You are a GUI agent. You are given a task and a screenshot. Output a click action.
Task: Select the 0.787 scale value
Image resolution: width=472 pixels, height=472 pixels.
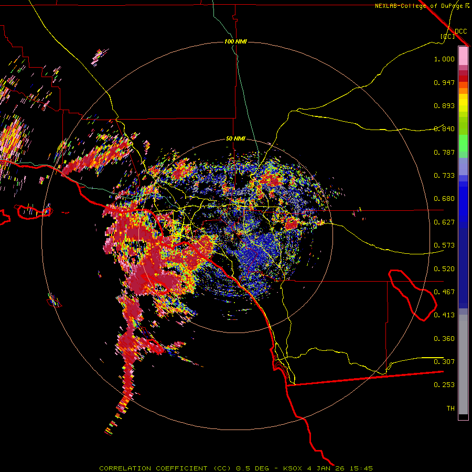pos(444,152)
